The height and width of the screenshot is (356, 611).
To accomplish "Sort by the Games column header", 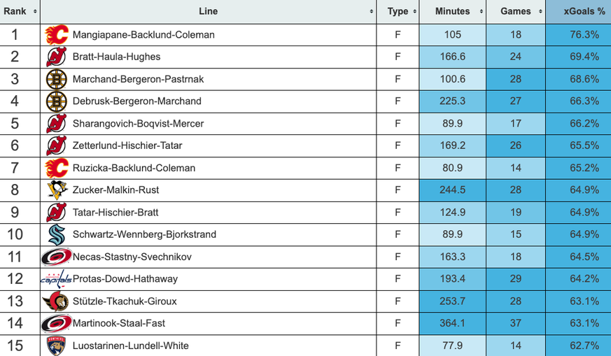I will point(515,12).
